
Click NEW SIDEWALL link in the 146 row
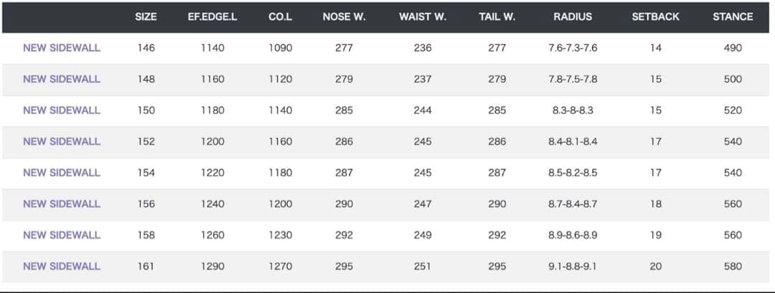click(62, 48)
